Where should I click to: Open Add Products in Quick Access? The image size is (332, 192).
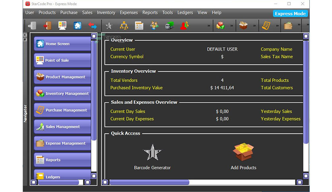point(243,156)
